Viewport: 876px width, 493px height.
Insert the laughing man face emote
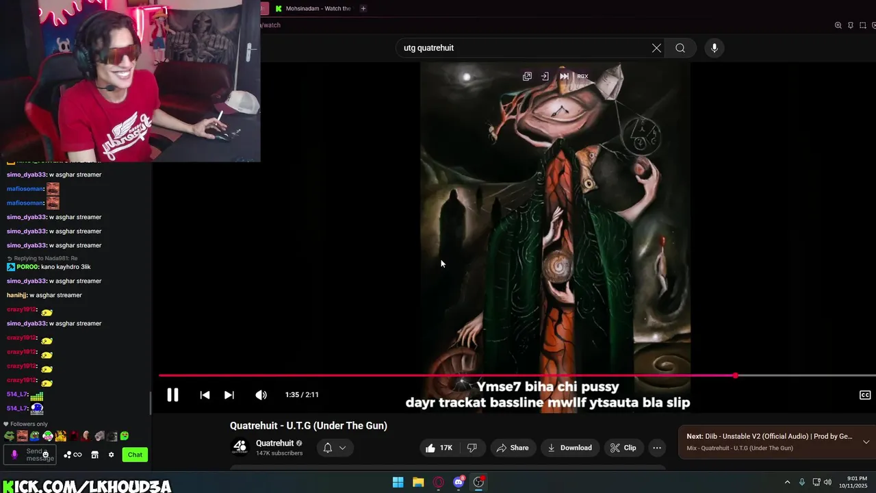point(22,436)
